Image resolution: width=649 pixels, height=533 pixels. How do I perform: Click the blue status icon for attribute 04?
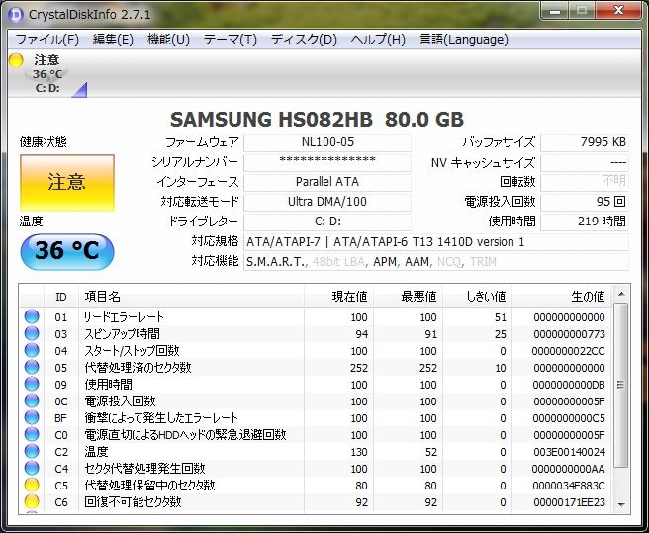tap(32, 350)
